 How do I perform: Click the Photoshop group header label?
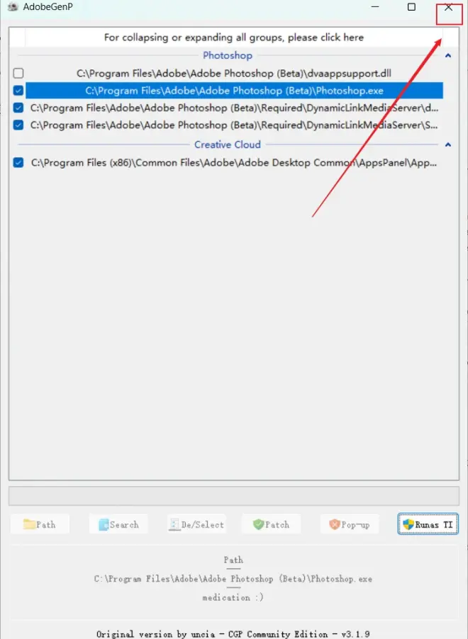tap(228, 55)
